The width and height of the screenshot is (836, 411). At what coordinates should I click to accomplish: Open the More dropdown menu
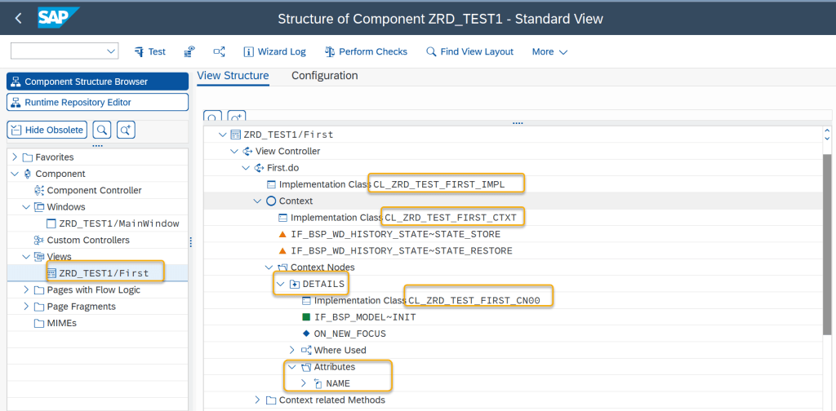(x=549, y=51)
